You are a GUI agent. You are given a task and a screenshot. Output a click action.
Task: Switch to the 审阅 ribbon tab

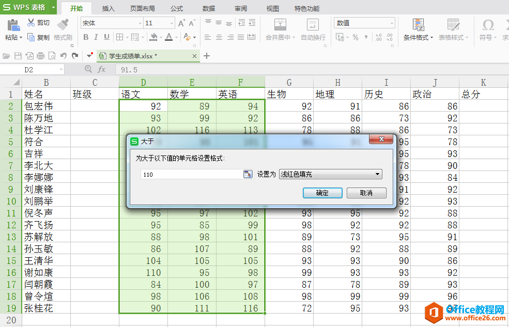240,9
